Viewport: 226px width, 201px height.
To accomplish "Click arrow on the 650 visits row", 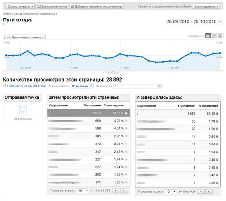I will [127, 121].
